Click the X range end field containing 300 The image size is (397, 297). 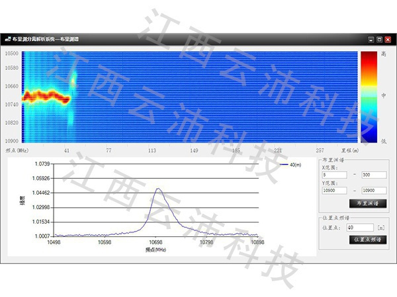tap(375, 175)
